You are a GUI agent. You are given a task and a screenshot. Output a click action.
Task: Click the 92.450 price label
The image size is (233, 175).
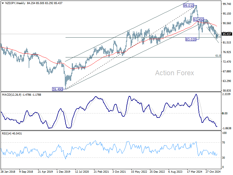point(198,20)
